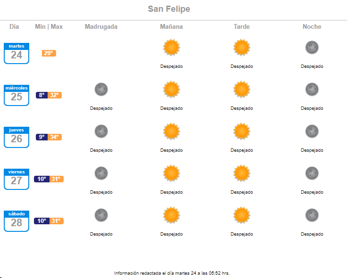
Task: Select Thursday afternoon sun icon
Action: (x=242, y=131)
